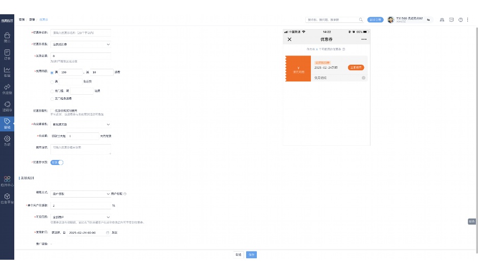
Task: Open the 领取方式 claim method dropdown
Action: [81, 194]
